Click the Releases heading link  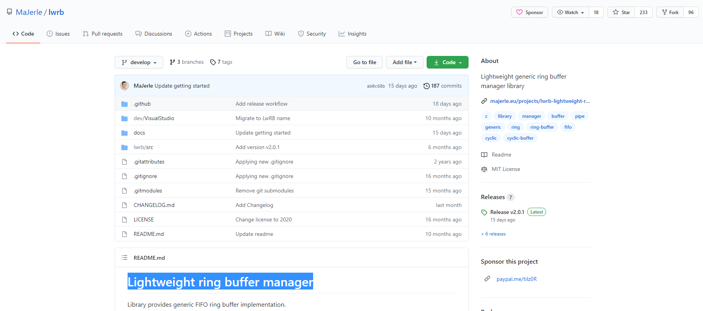point(493,197)
